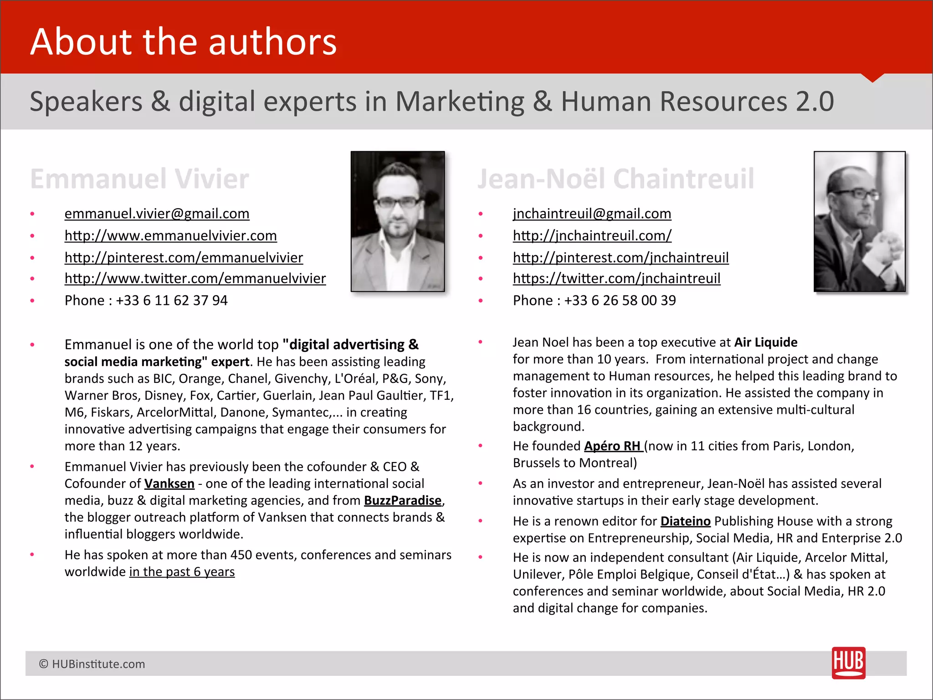
Task: Select Jean-Noël Chaintreuil's portrait photo
Action: tap(859, 221)
